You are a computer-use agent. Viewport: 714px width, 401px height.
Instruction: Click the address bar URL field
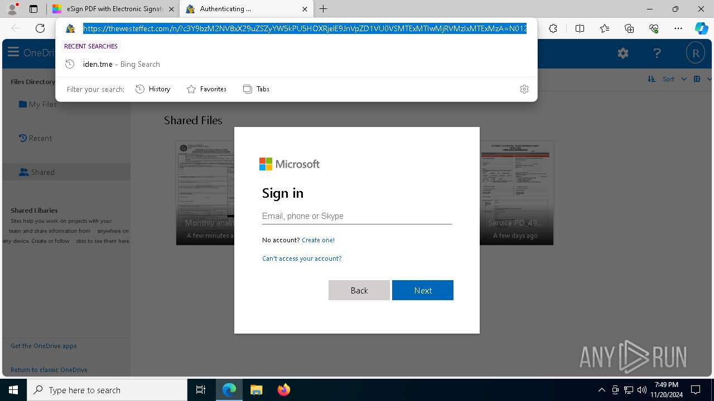305,28
